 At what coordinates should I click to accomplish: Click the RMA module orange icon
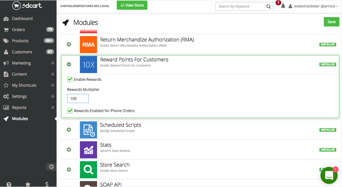(x=88, y=45)
